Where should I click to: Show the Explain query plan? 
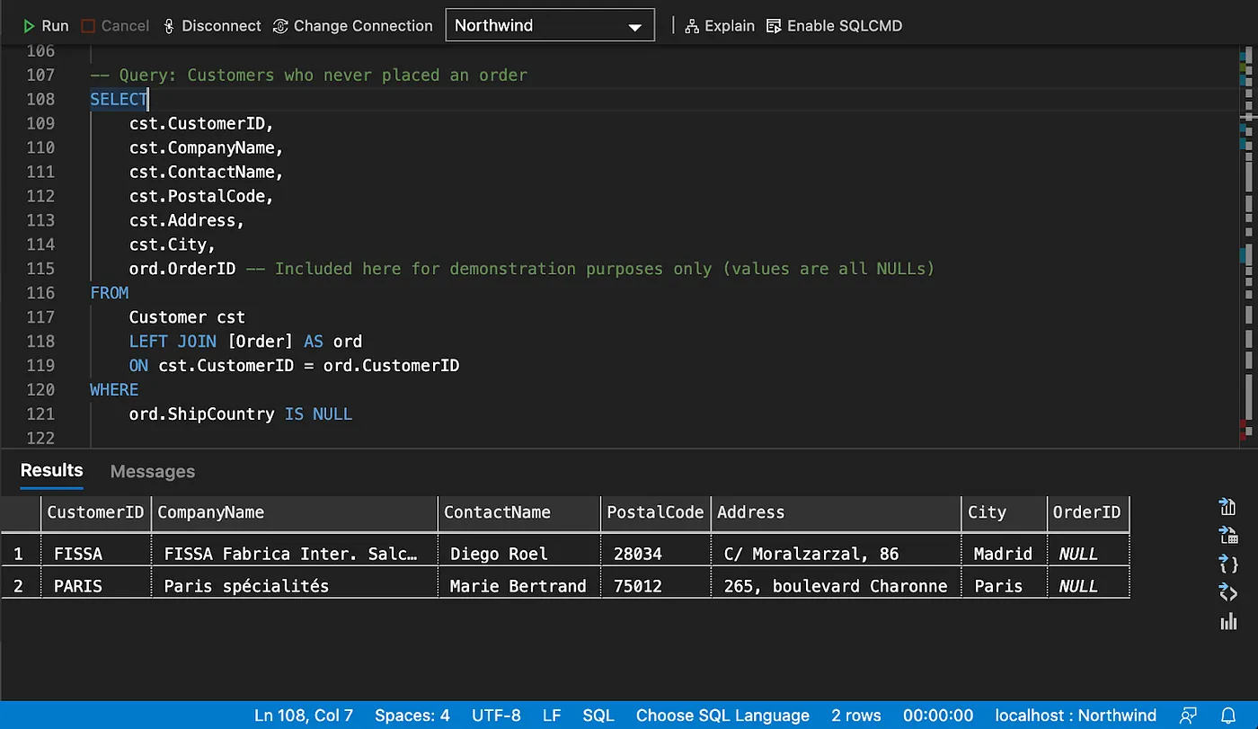point(720,26)
